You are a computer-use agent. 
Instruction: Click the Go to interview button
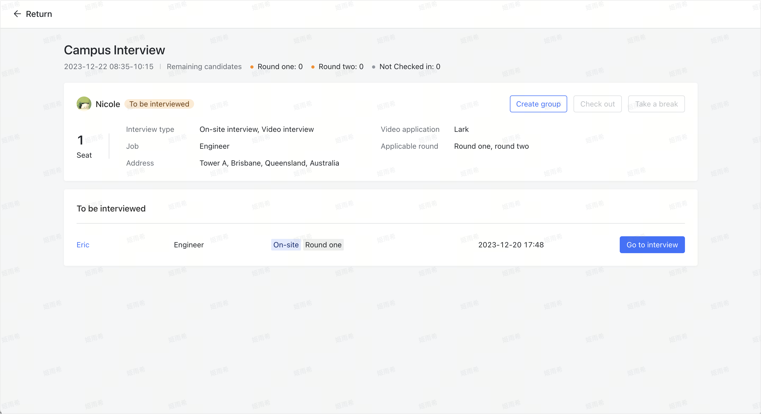tap(652, 245)
